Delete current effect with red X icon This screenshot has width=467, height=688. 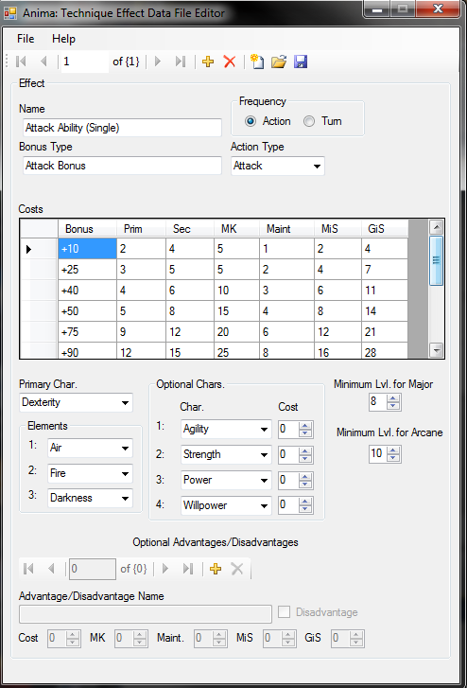tap(230, 62)
